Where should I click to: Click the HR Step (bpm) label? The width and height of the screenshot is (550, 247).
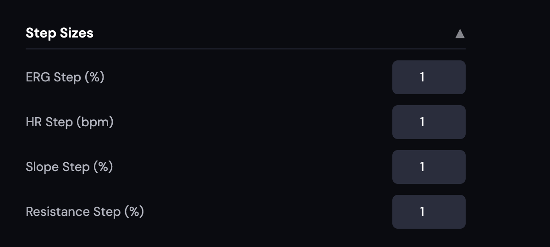click(70, 122)
